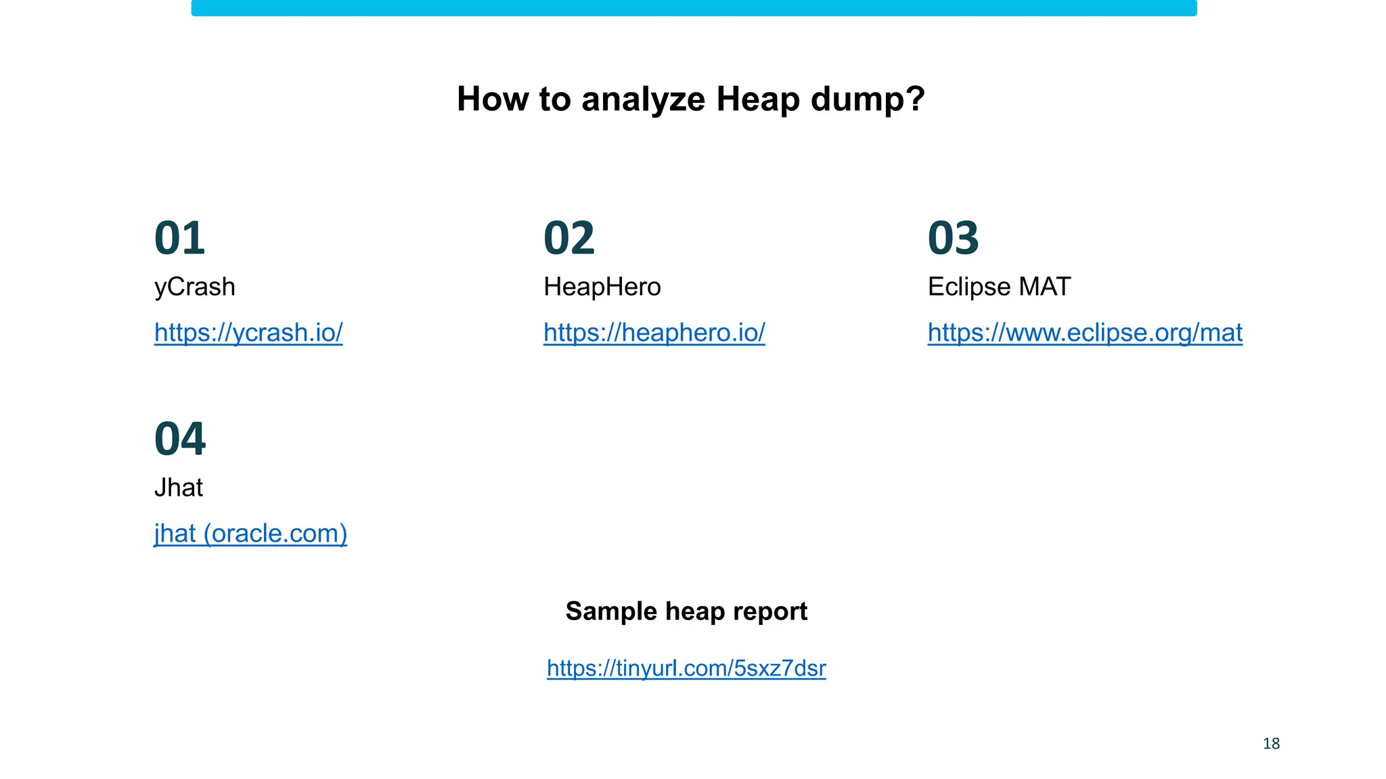Click the 'yCrash' label
This screenshot has height=779, width=1386.
tap(195, 287)
